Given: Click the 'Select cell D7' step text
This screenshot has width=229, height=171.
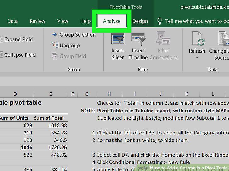Looking at the screenshot, I should (x=163, y=155).
